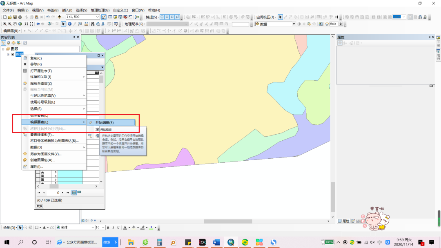Image resolution: width=441 pixels, height=248 pixels.
Task: Click List By Drawing Order icon in table of contents
Action: tap(3, 43)
